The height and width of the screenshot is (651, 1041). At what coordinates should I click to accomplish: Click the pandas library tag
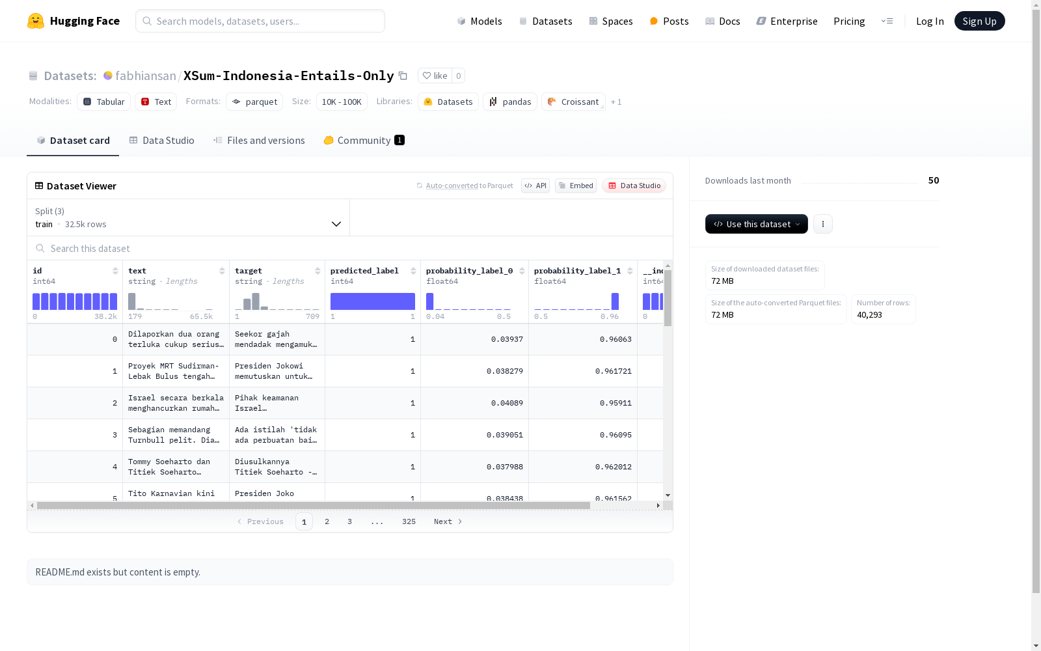coord(510,102)
